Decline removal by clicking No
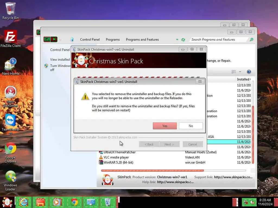Viewport: 278px width, 208px height. tap(191, 126)
